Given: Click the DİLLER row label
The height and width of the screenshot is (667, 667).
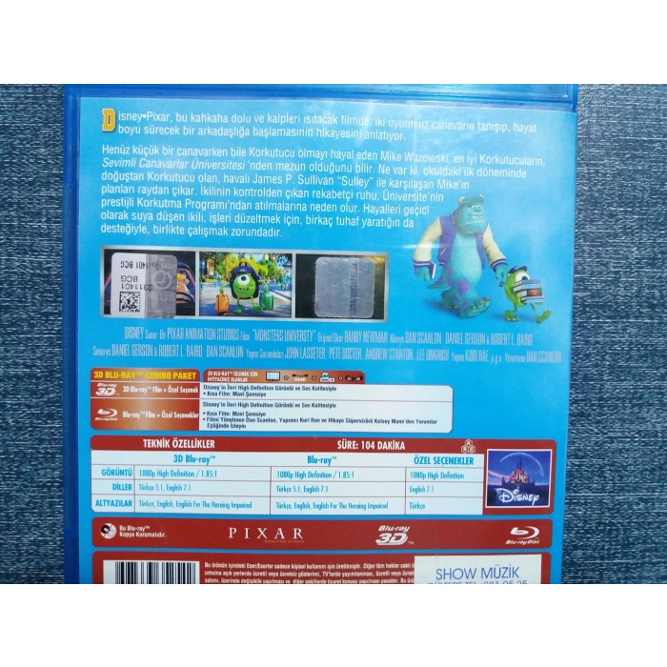Looking at the screenshot, I should click(x=122, y=487).
